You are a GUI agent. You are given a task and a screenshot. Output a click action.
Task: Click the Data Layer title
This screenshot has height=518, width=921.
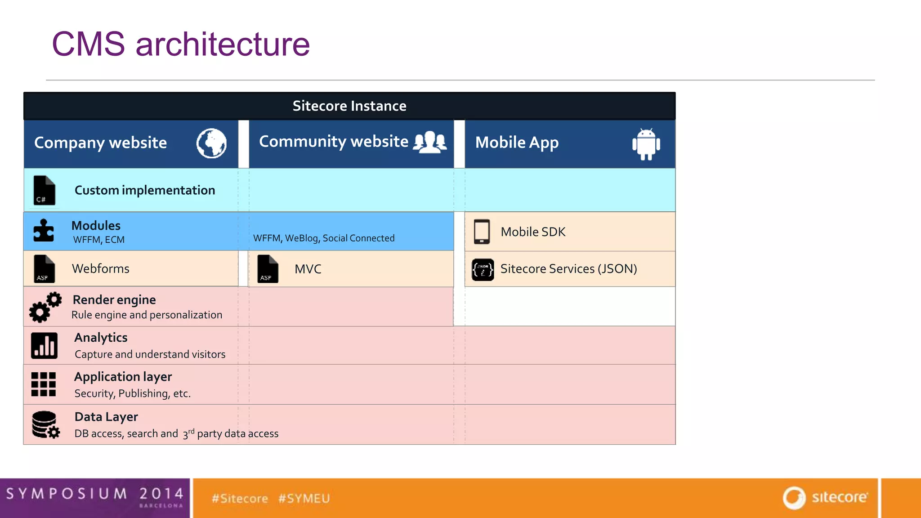(x=106, y=417)
